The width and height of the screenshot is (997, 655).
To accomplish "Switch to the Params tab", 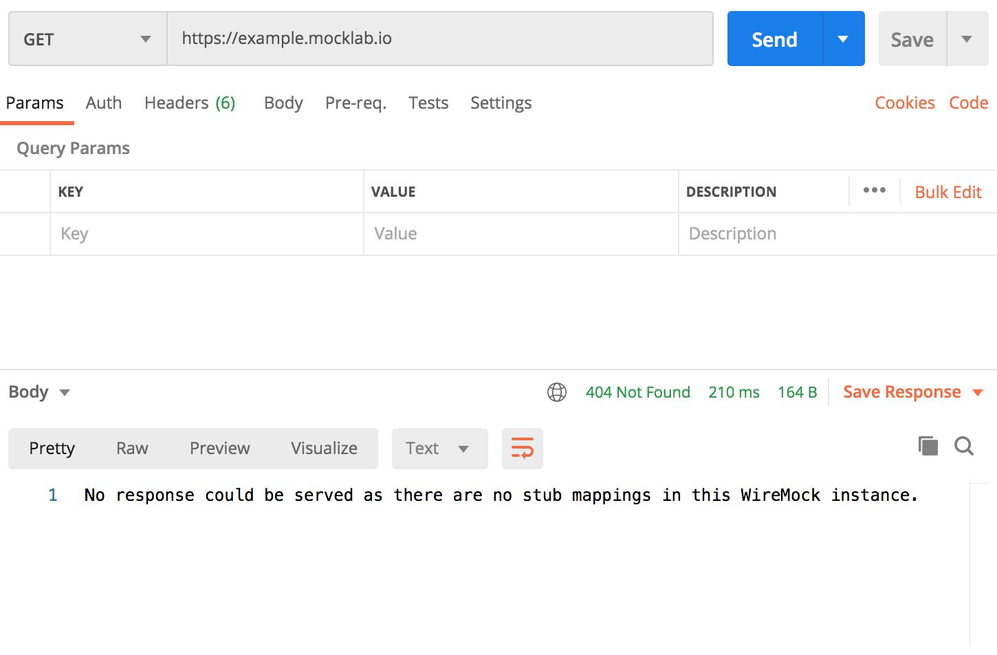I will tap(35, 103).
